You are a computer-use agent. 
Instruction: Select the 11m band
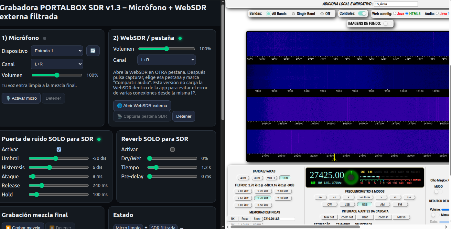pyautogui.click(x=285, y=178)
